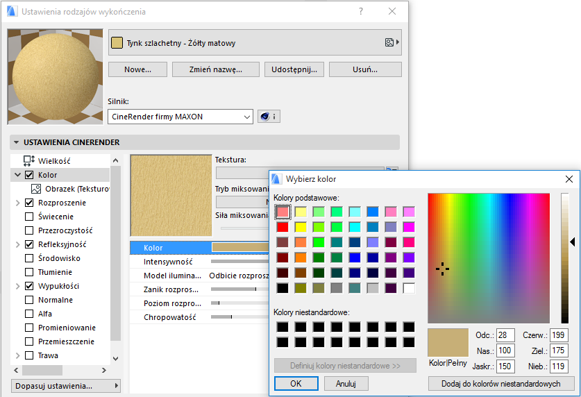Open the material name popup arrow
The image size is (581, 397).
pyautogui.click(x=398, y=42)
